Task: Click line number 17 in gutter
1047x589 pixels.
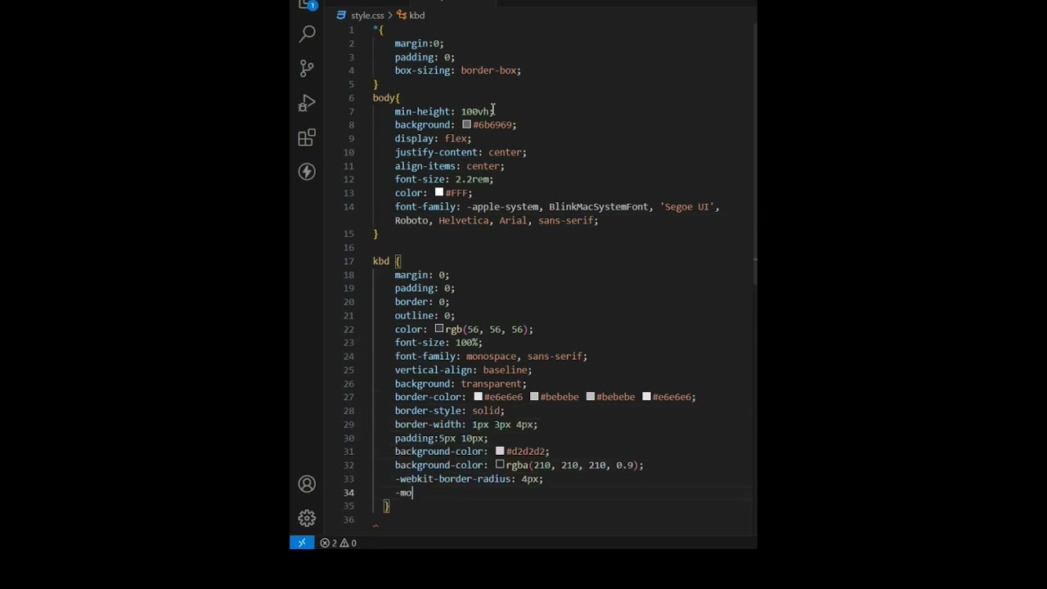Action: coord(350,261)
